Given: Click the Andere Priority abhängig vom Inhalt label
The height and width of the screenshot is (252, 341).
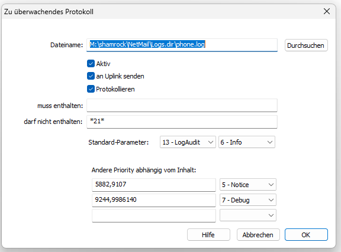Looking at the screenshot, I should click(144, 170).
